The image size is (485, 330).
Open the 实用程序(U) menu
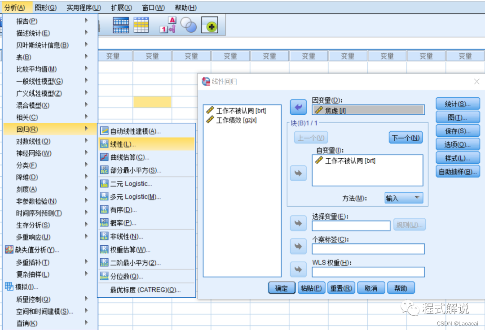coord(84,8)
